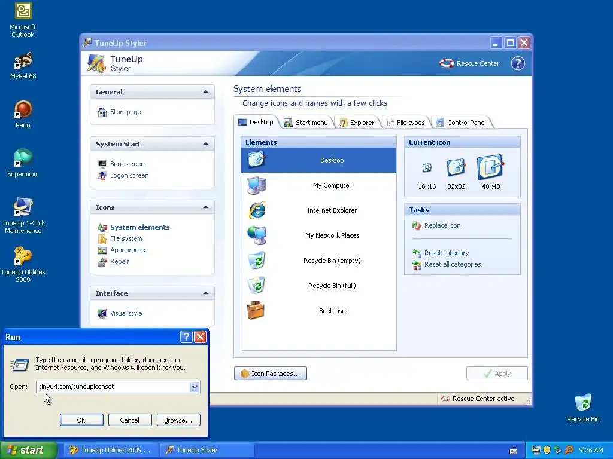Select the Desktop element icon in list
Viewport: 613px width, 459px height.
(x=257, y=160)
